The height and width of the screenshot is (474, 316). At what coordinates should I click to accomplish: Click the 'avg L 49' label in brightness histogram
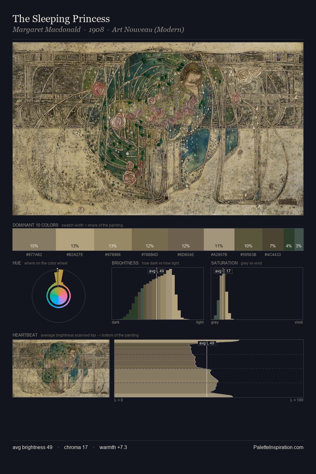[x=156, y=271]
